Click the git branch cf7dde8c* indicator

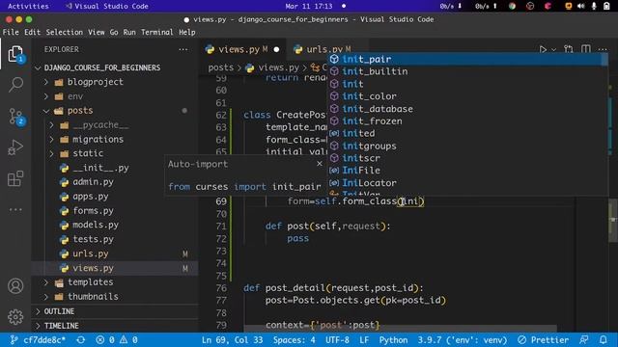[x=38, y=340]
